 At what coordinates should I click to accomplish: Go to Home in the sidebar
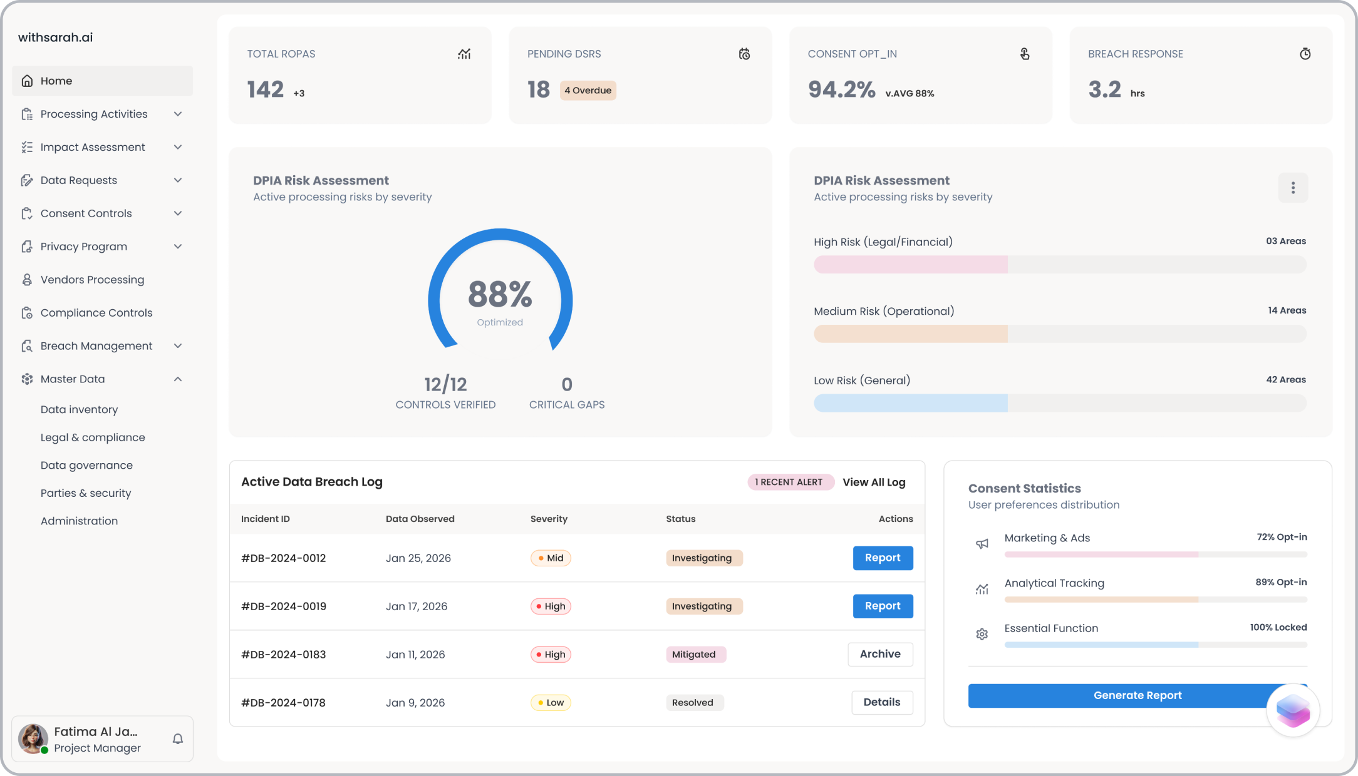point(102,81)
